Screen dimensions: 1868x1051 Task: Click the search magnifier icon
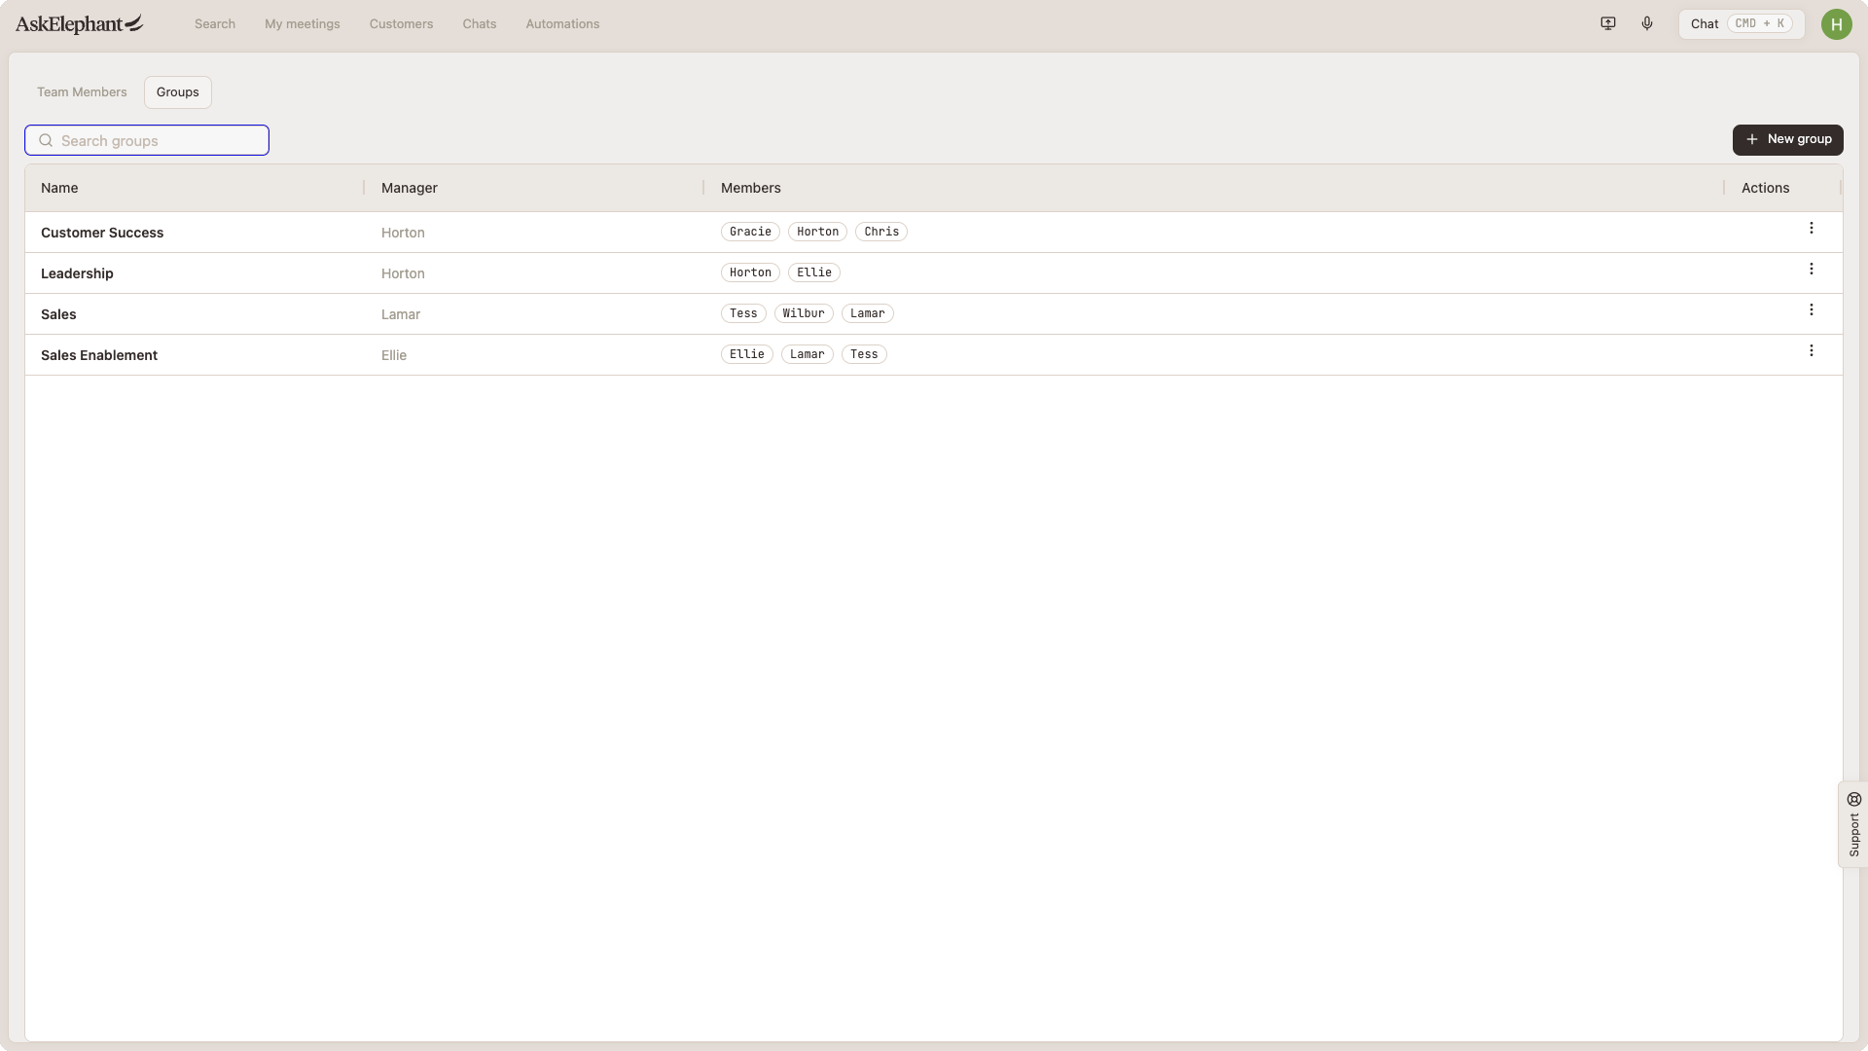46,140
